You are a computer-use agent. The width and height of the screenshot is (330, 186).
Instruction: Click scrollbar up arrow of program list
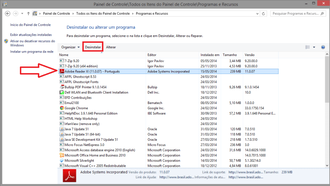327,54
